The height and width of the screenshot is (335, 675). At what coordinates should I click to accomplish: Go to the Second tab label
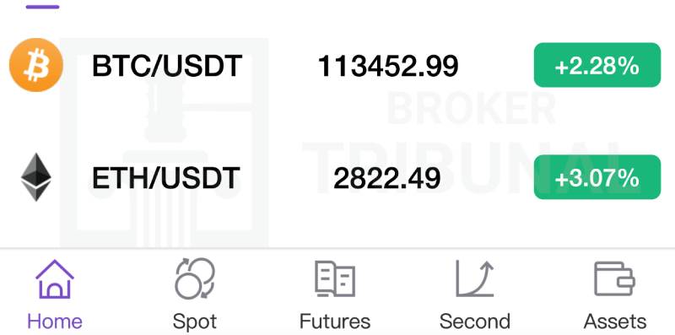point(475,321)
